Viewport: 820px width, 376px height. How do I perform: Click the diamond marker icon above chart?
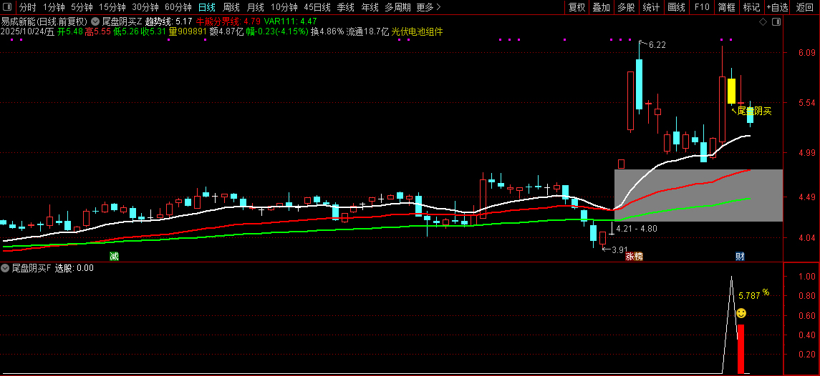763,22
